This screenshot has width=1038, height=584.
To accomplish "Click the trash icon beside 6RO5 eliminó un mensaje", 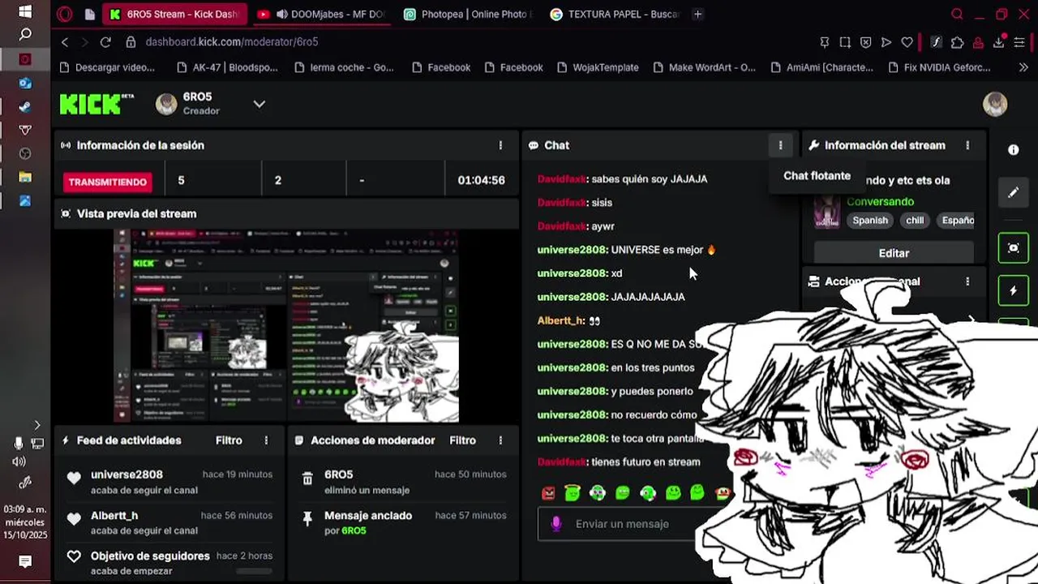I will click(307, 479).
